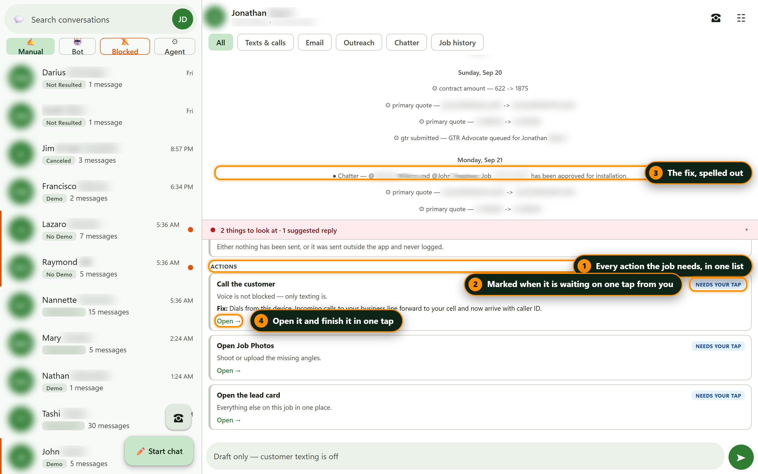Select the Agent filter

coord(175,46)
